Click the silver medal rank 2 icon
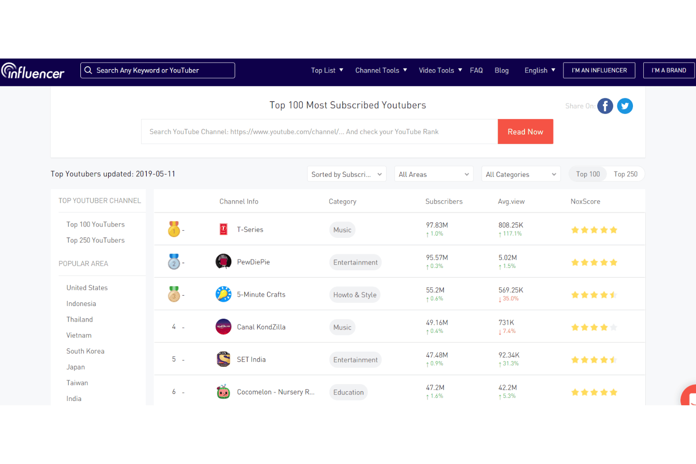This screenshot has width=696, height=464. point(174,261)
